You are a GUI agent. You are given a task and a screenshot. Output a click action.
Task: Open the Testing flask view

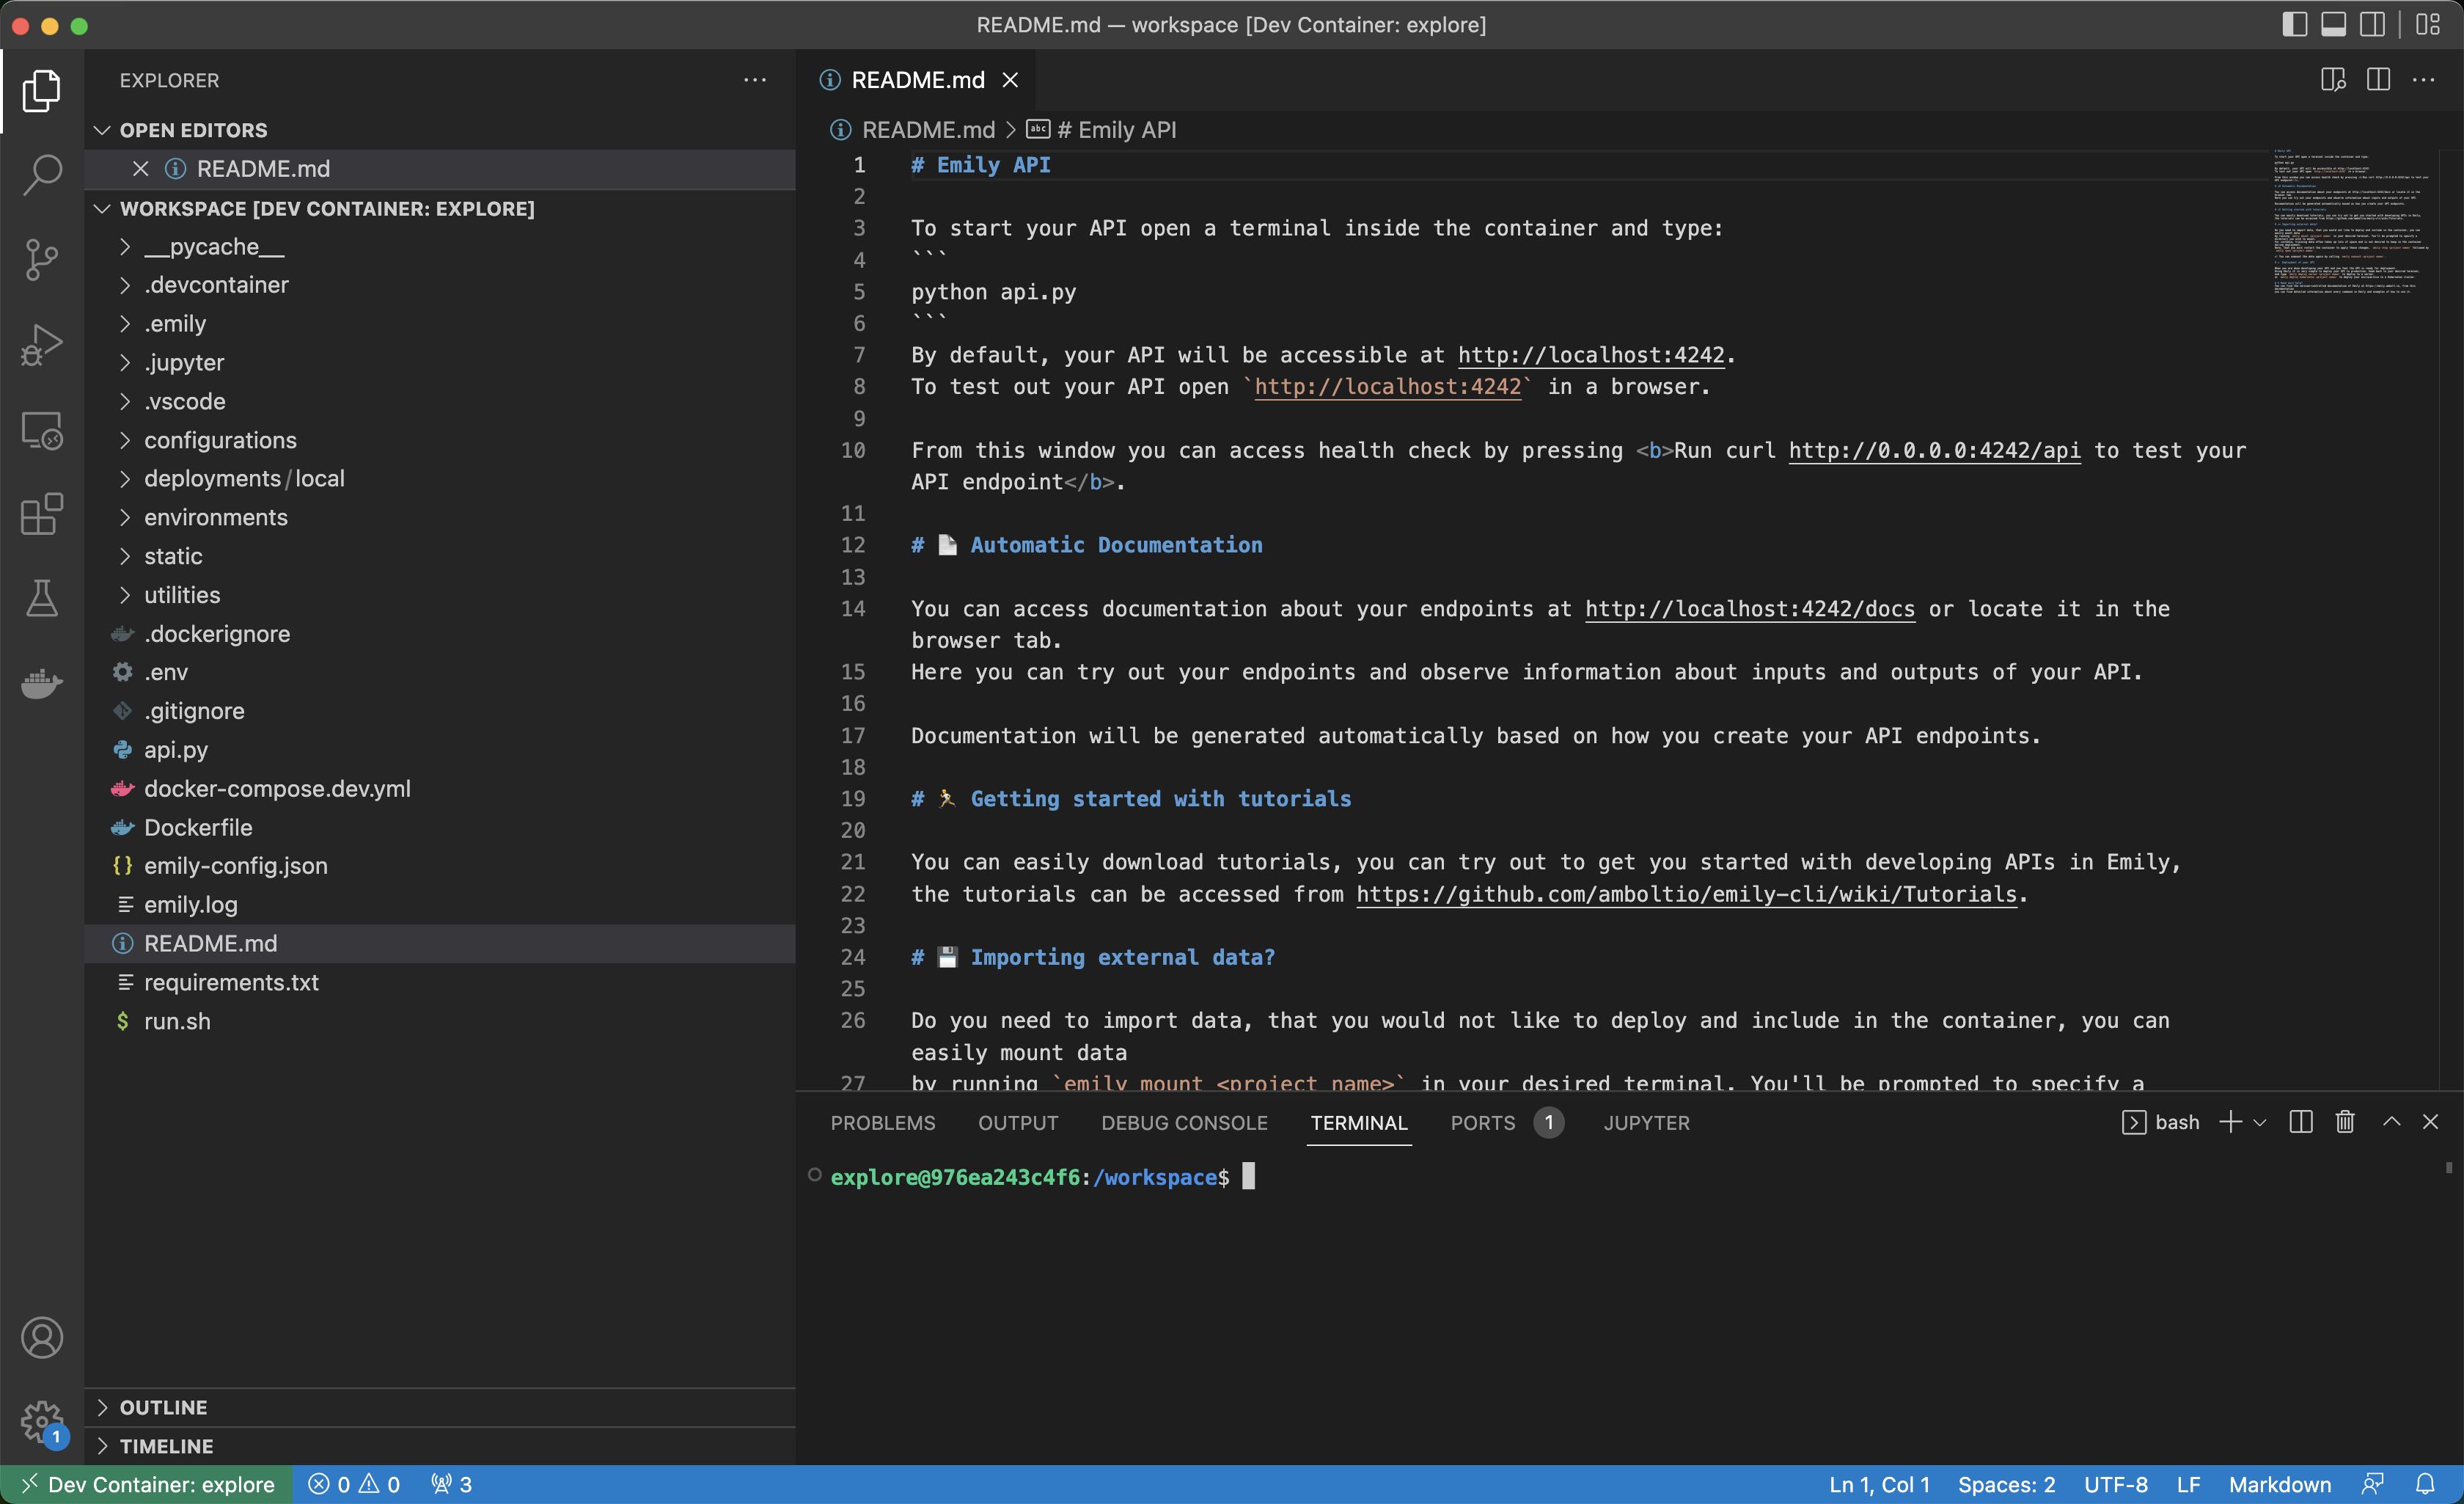click(41, 599)
